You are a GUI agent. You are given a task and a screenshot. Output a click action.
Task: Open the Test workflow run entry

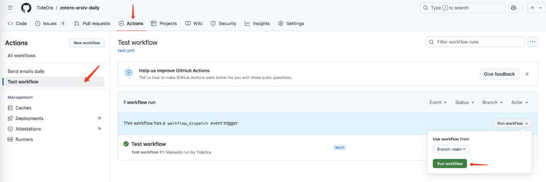pos(149,144)
